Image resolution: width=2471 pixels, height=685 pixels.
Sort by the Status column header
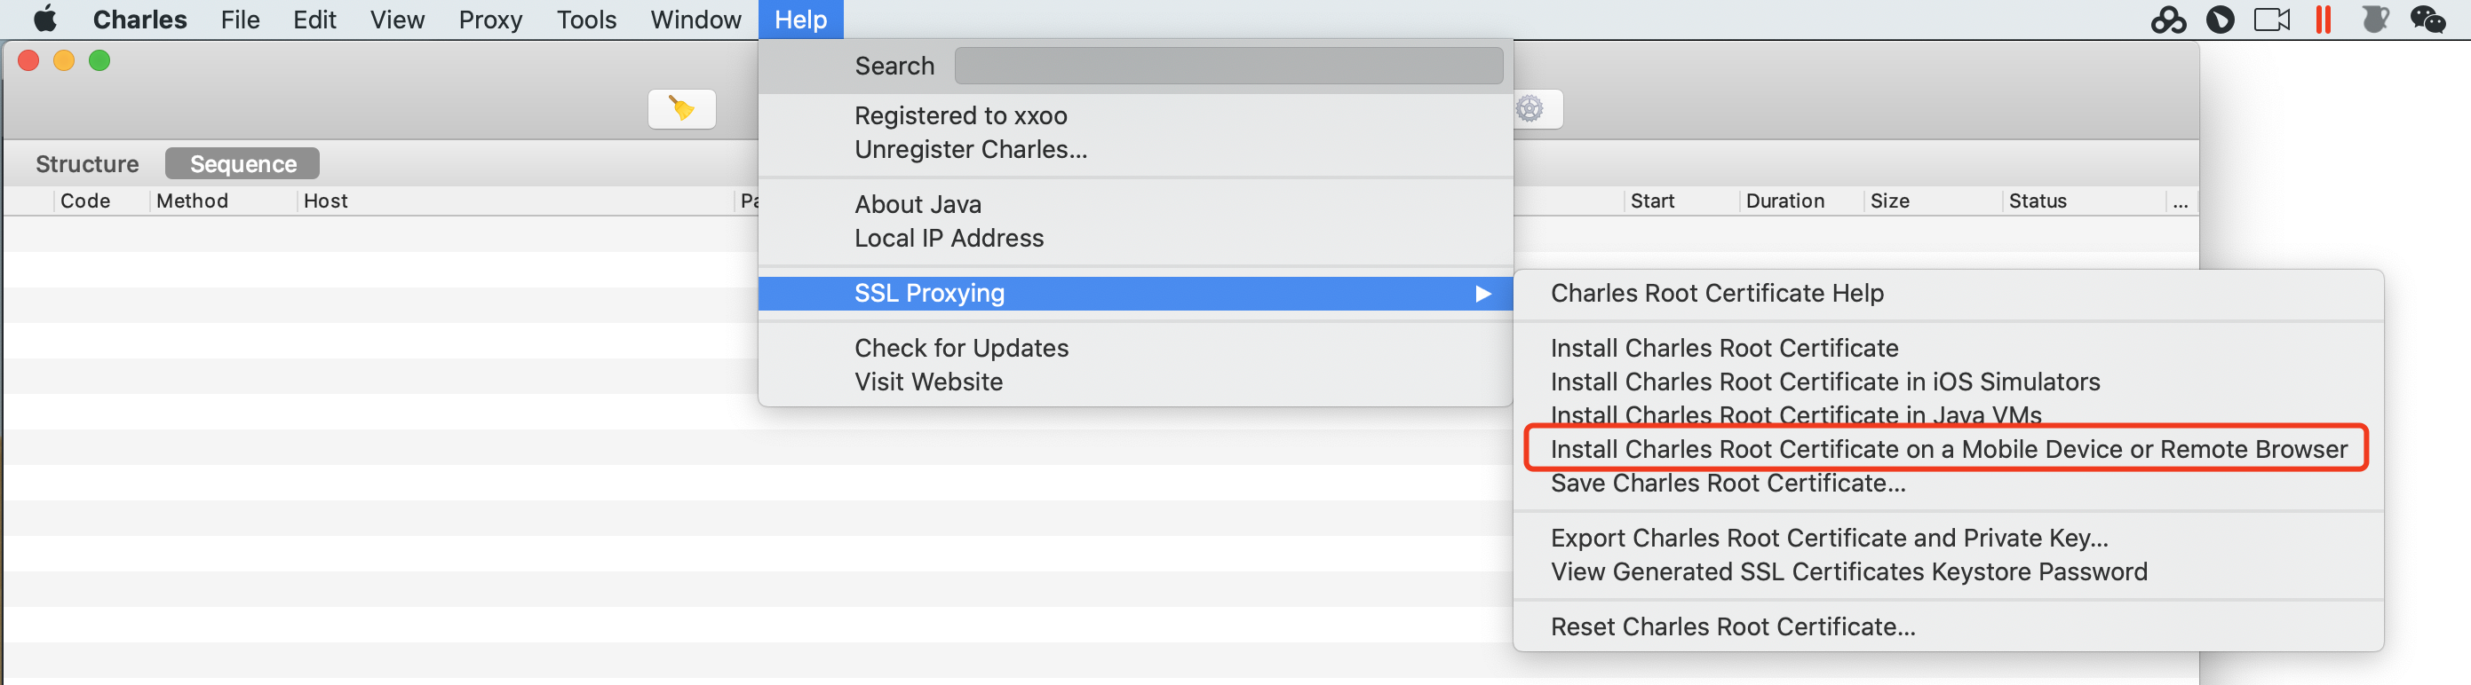click(x=2084, y=201)
